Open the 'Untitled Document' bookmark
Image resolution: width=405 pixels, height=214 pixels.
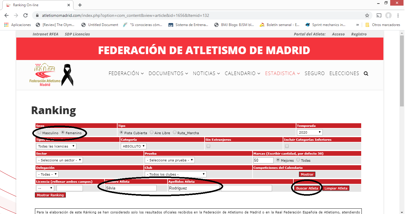pos(100,25)
